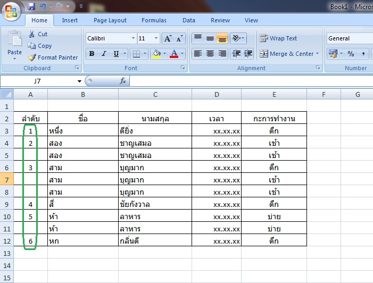This screenshot has height=283, width=373.
Task: Open the Alignment dialog launcher
Action: pos(318,68)
